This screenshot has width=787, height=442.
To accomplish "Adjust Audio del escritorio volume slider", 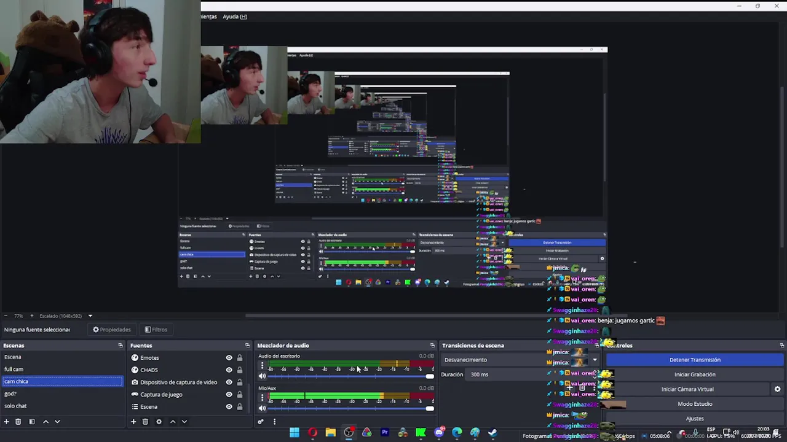I will (x=352, y=376).
